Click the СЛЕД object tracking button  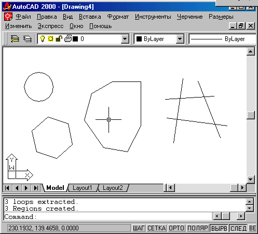238,228
